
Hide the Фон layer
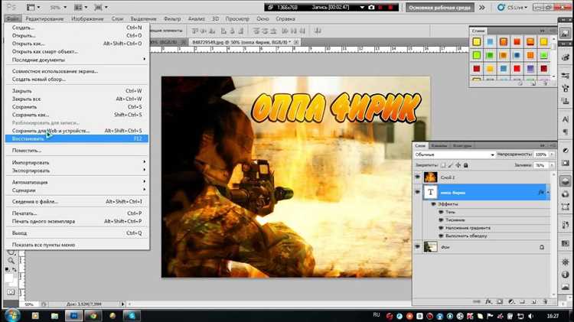coord(417,247)
